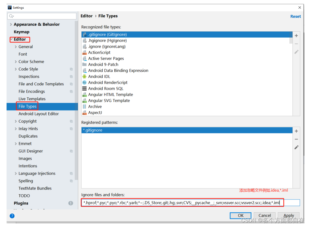Viewport: 309px width, 226px height.
Task: Click the .gitignore file type icon
Action: tap(84, 34)
